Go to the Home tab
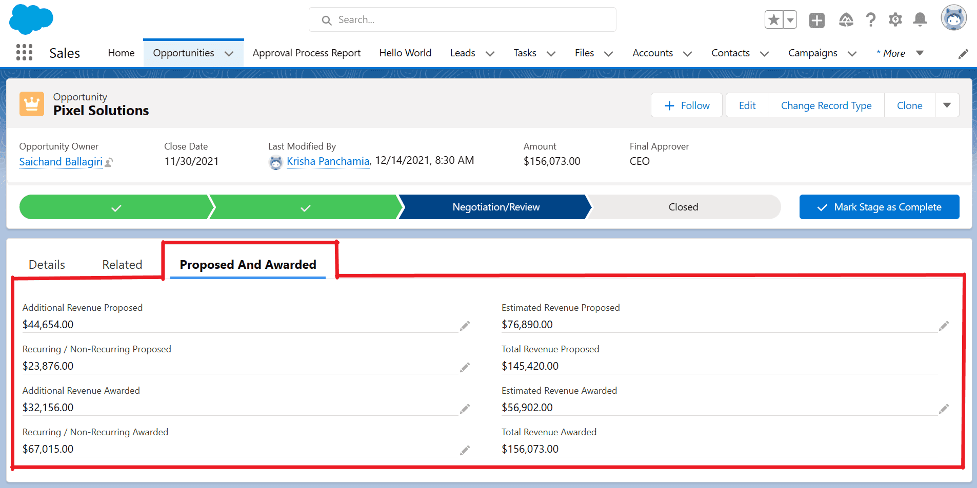Screen dimensions: 977x488 click(121, 53)
